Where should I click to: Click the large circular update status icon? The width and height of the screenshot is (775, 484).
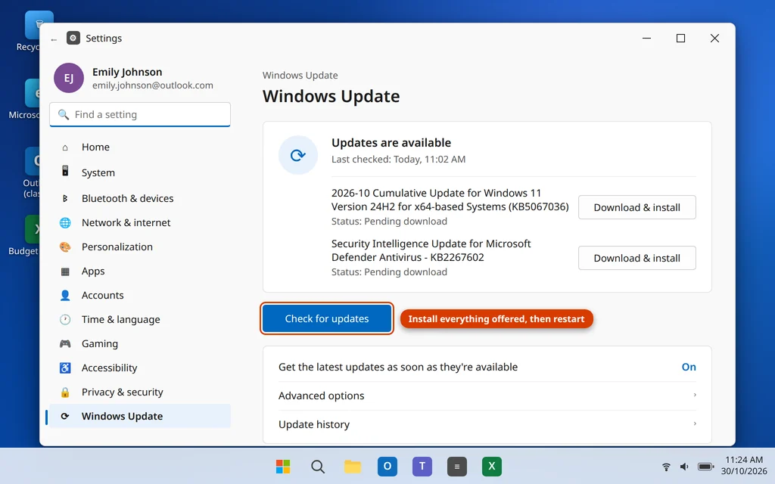(x=298, y=155)
